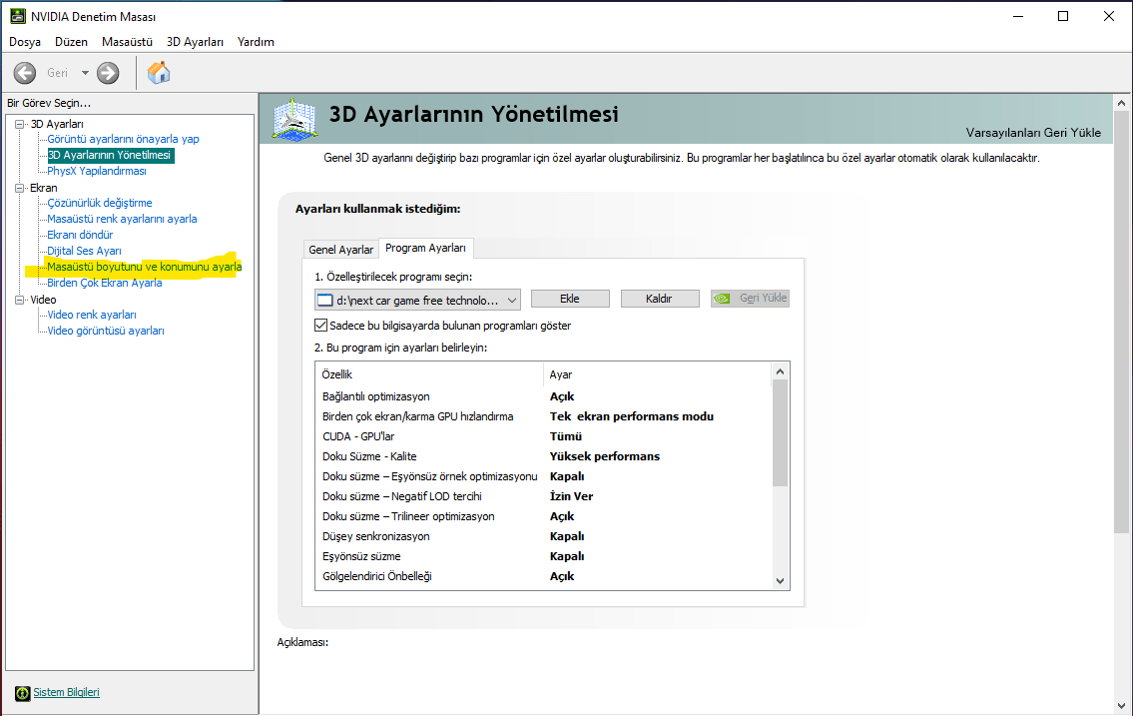Click the Sistem Bilgileri info icon

(22, 693)
